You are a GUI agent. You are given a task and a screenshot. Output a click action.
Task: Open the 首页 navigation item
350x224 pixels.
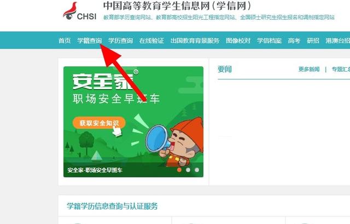point(65,40)
